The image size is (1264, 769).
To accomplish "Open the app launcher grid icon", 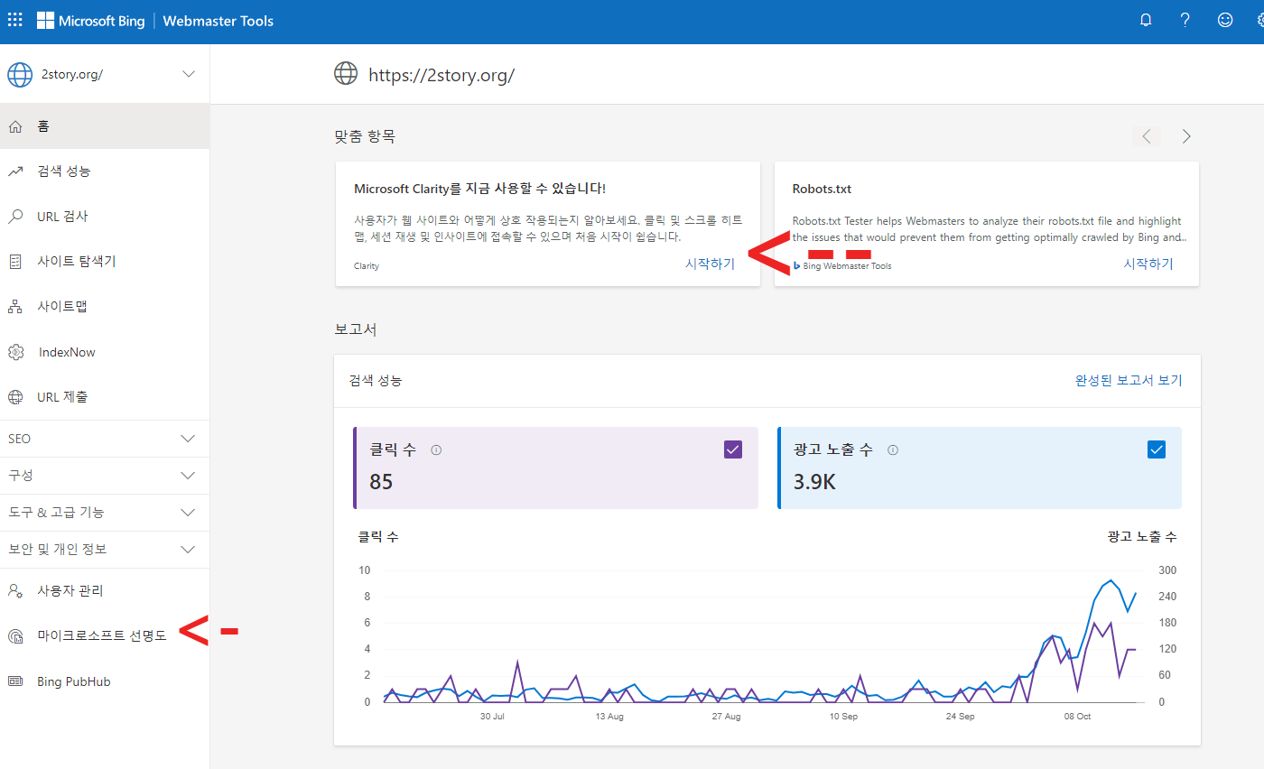I will pos(15,20).
